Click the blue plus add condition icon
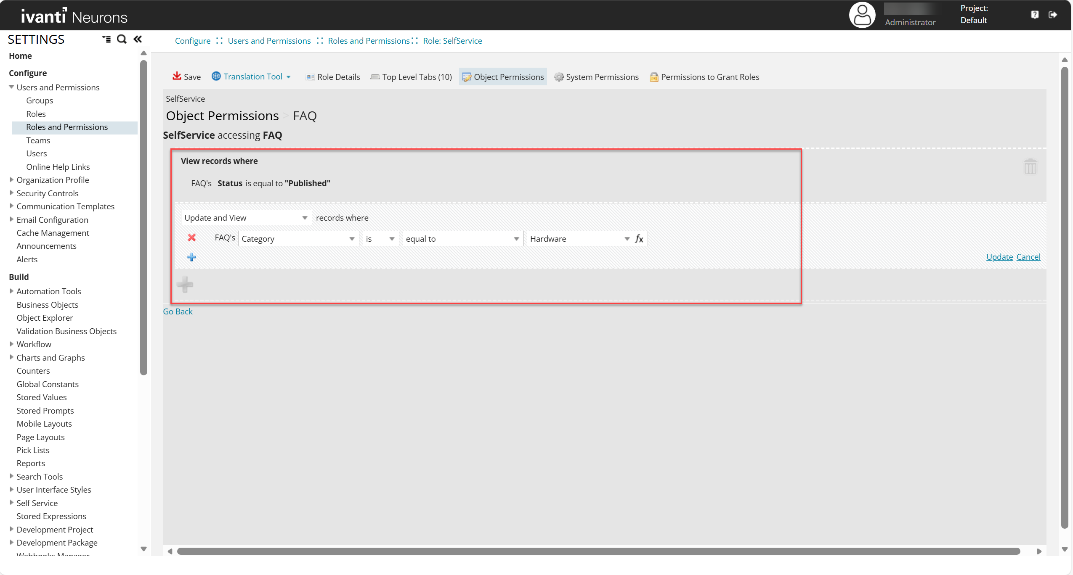 click(x=191, y=257)
